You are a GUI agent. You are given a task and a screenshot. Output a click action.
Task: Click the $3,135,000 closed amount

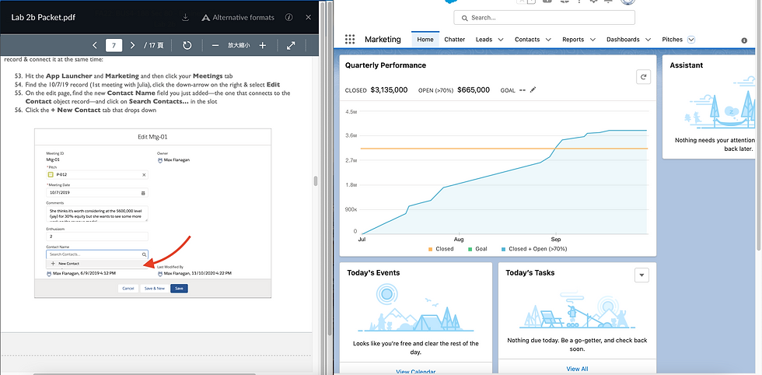390,90
